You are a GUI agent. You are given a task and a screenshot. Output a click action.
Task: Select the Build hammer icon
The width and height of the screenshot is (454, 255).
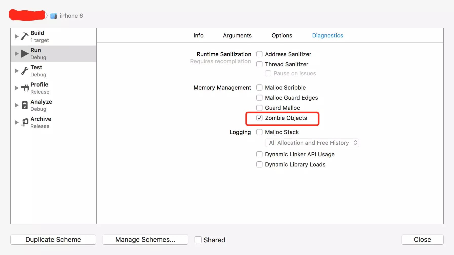pos(25,36)
